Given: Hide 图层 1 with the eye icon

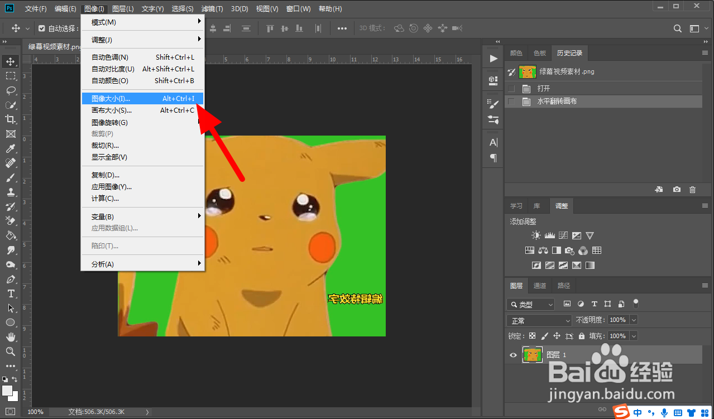Looking at the screenshot, I should (x=513, y=355).
